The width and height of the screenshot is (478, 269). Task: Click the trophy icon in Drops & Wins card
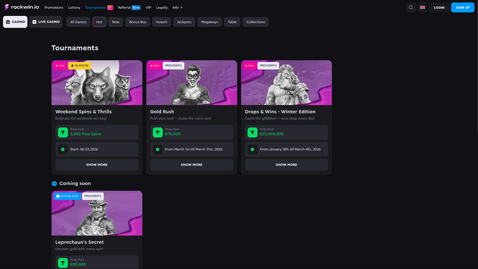coord(252,132)
